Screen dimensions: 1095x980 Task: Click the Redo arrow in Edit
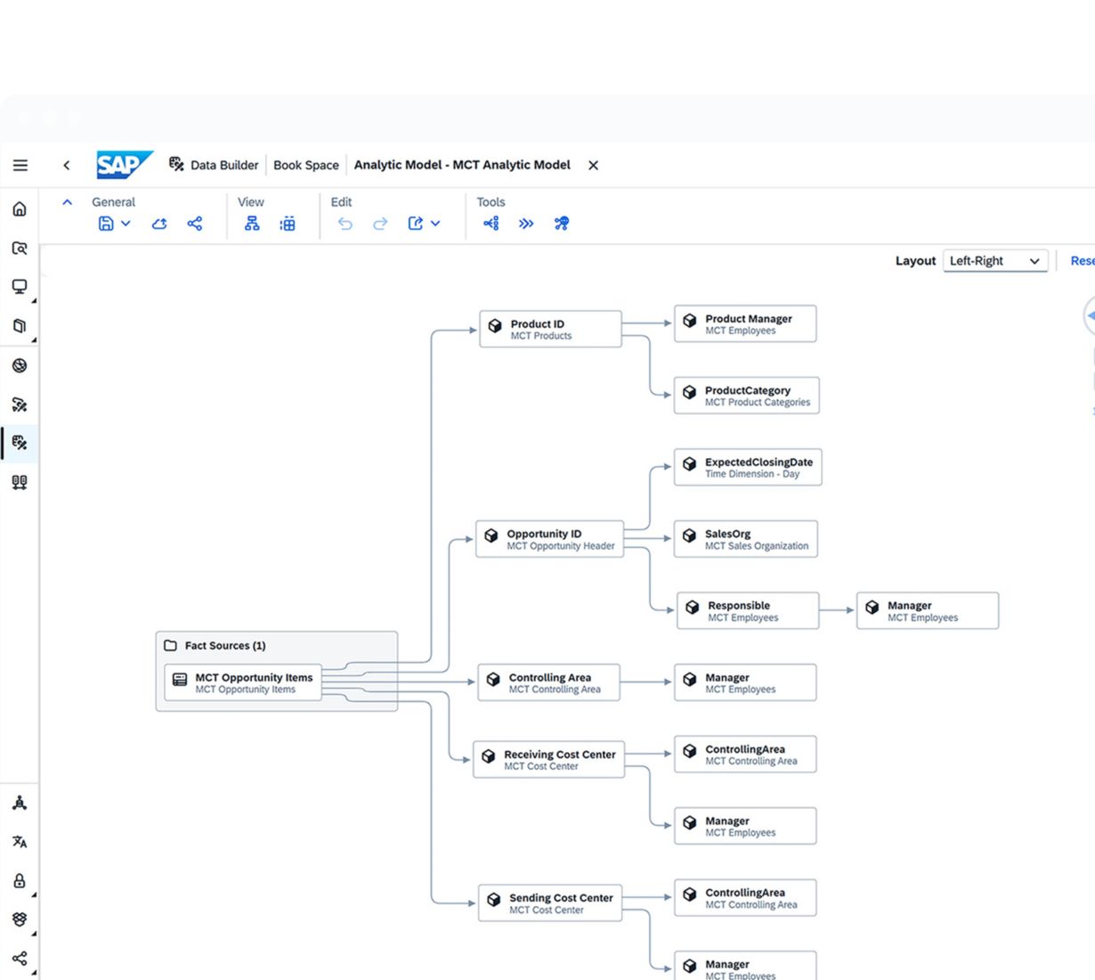[380, 224]
